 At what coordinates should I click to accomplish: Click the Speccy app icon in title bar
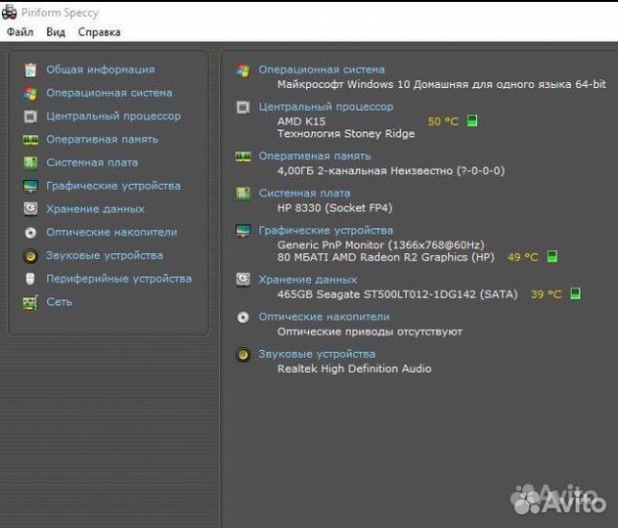9,12
